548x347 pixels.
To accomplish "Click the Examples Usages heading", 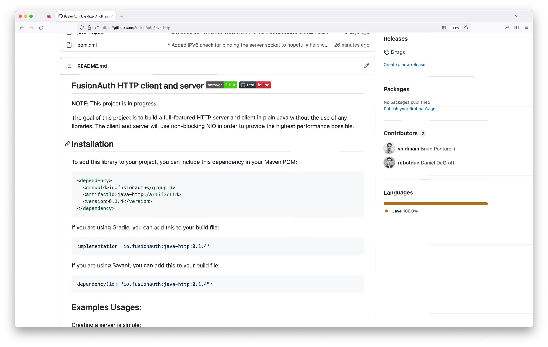I will click(x=106, y=307).
